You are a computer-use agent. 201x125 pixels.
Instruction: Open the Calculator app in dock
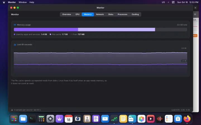click(x=41, y=119)
